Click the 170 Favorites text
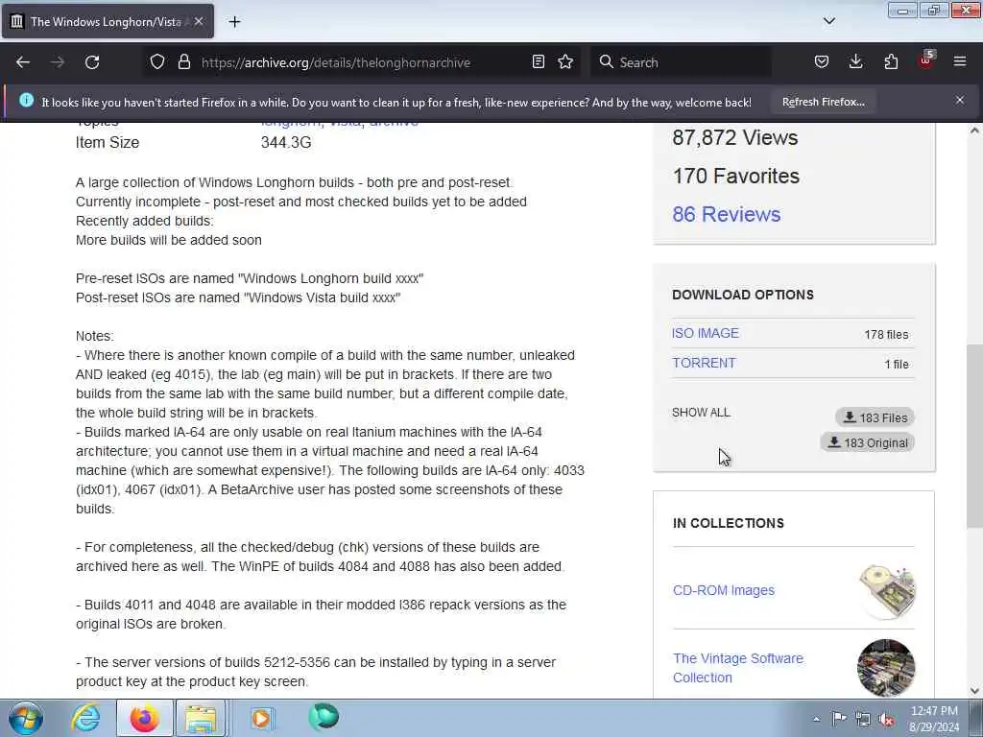The image size is (983, 737). (736, 177)
